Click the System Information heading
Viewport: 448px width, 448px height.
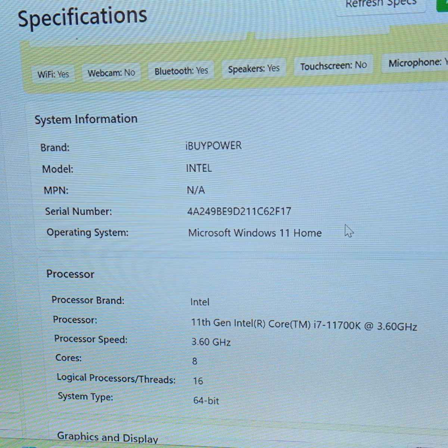click(x=86, y=119)
